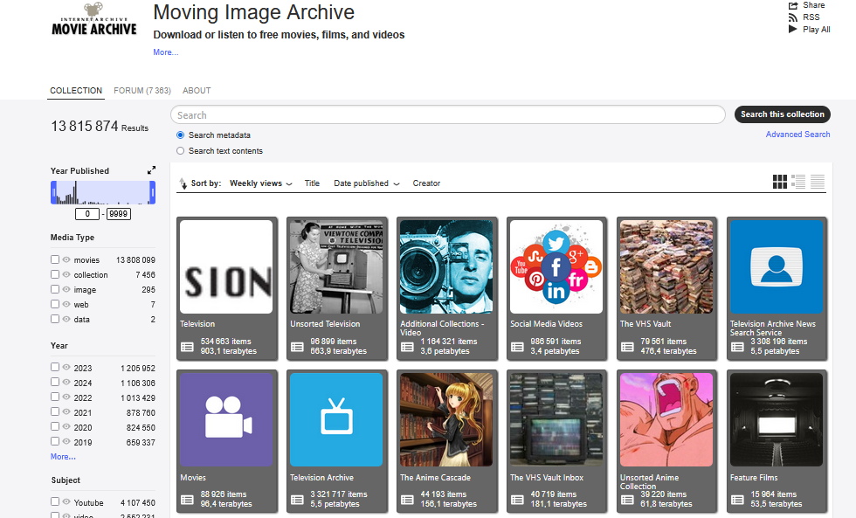This screenshot has width=856, height=518.
Task: Expand More years list
Action: (63, 457)
